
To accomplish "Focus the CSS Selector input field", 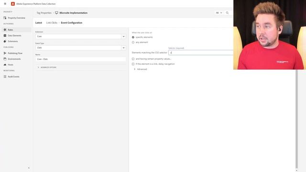I will point(201,53).
